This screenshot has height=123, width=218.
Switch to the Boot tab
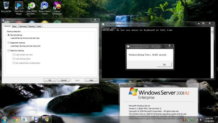point(14,26)
